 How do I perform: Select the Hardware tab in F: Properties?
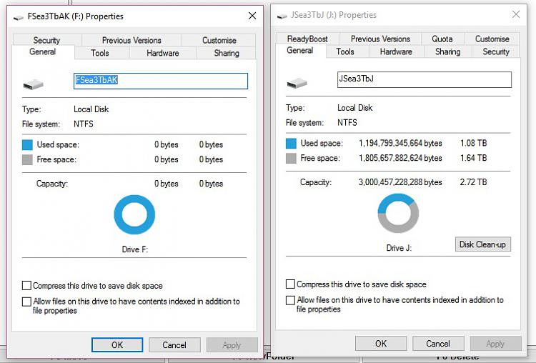coord(163,53)
